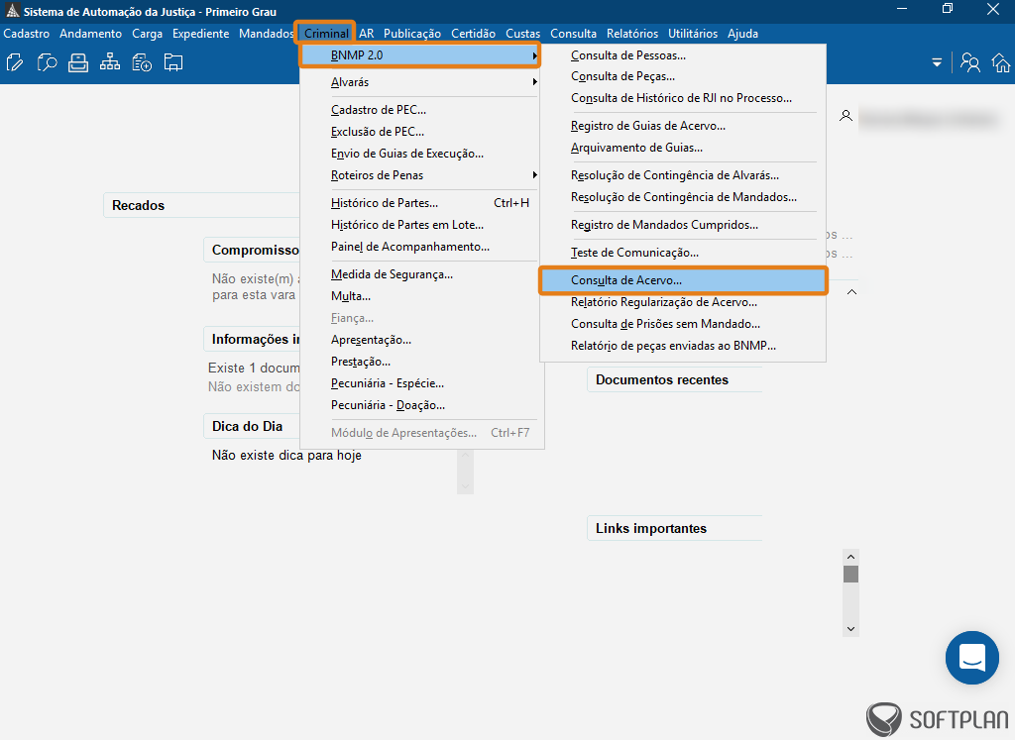Click the Criminal menu
The height and width of the screenshot is (740, 1015).
tap(326, 34)
